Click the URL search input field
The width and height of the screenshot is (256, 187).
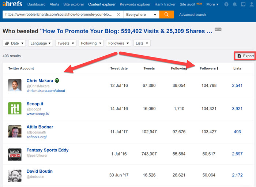click(59, 15)
